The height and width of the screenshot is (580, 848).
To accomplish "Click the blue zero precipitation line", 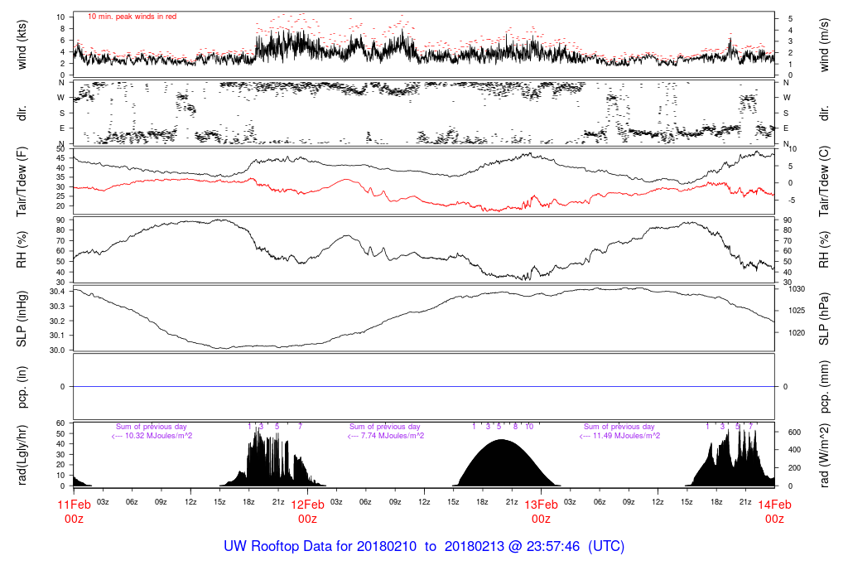I will click(x=424, y=387).
